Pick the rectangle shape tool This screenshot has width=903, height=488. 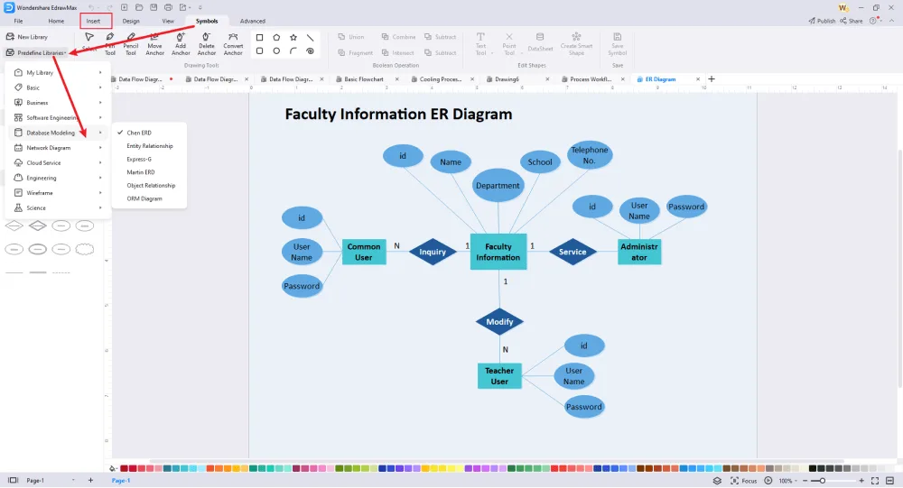pos(259,37)
